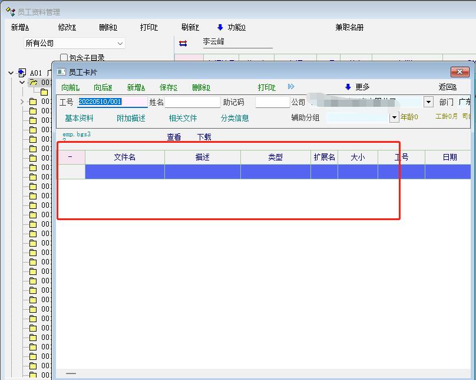Viewport: 476px width, 380px height.
Task: Expand the 公司 combo box arrow
Action: tap(428, 102)
